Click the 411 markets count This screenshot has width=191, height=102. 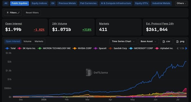coord(103,30)
